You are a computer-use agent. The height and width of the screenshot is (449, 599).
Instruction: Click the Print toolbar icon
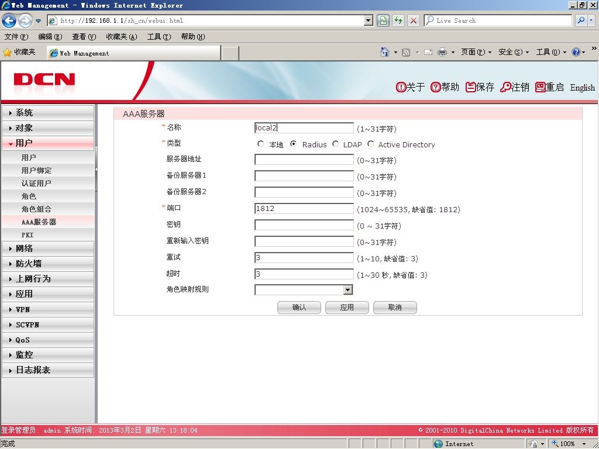[x=442, y=52]
